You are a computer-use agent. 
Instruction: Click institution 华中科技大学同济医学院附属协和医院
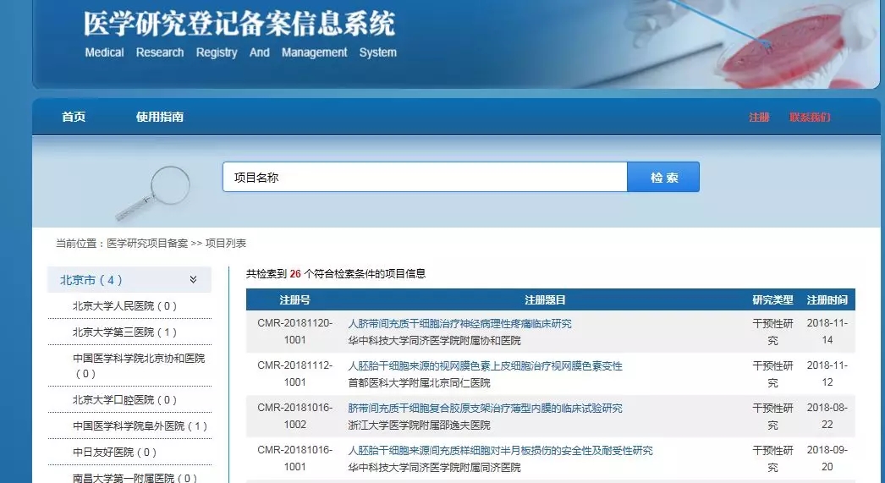(x=434, y=341)
